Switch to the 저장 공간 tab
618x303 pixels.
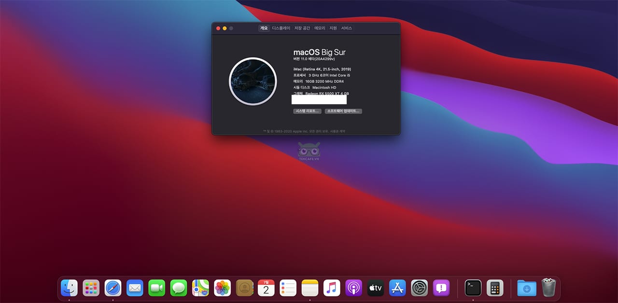(x=302, y=28)
